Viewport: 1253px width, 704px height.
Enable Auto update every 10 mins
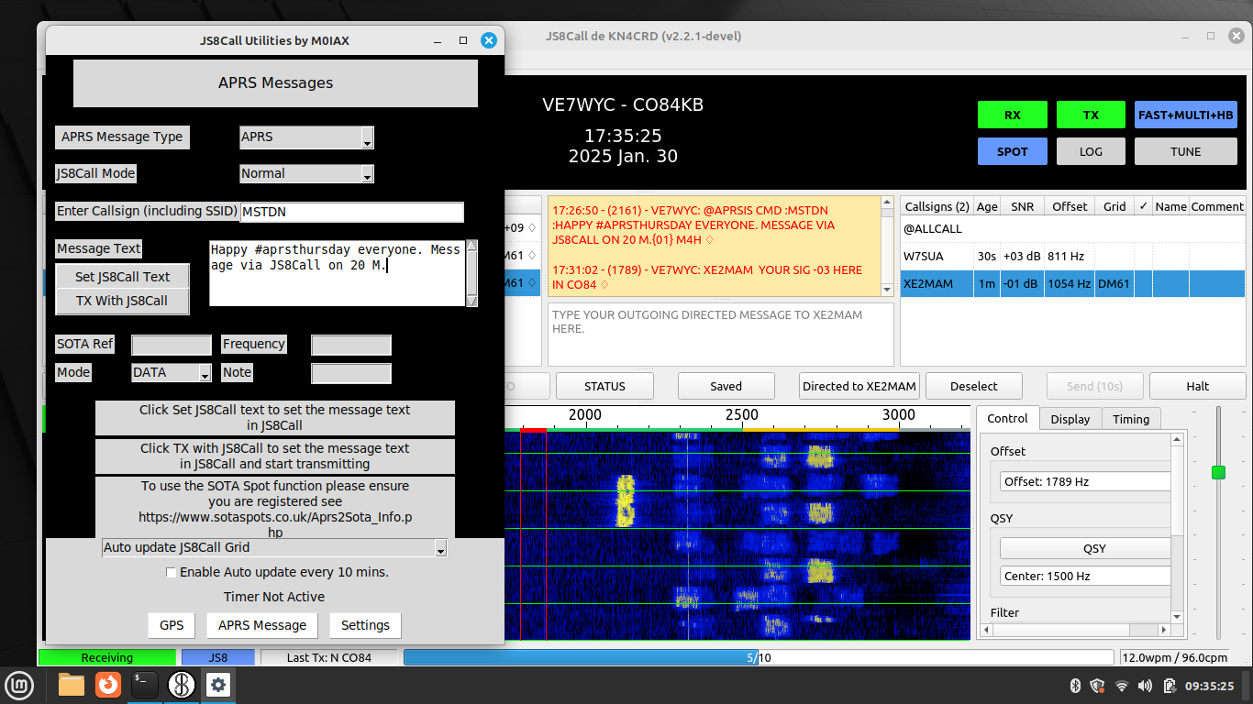(x=171, y=572)
